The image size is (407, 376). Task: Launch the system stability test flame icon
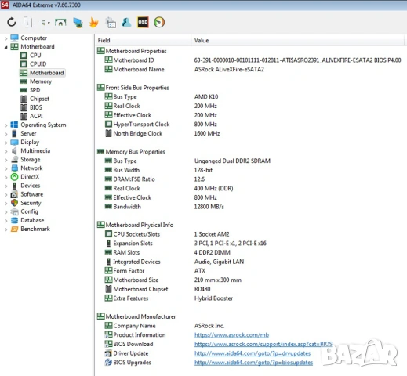(x=94, y=23)
